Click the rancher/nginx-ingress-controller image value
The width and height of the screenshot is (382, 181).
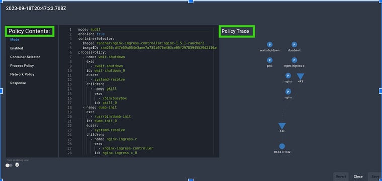(150, 43)
